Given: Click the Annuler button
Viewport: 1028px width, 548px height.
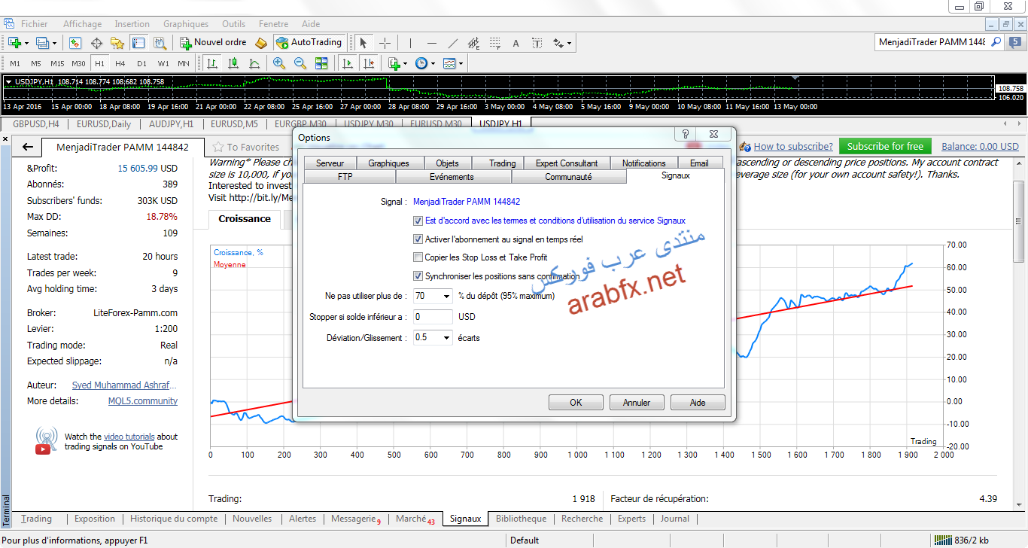Looking at the screenshot, I should pos(637,403).
